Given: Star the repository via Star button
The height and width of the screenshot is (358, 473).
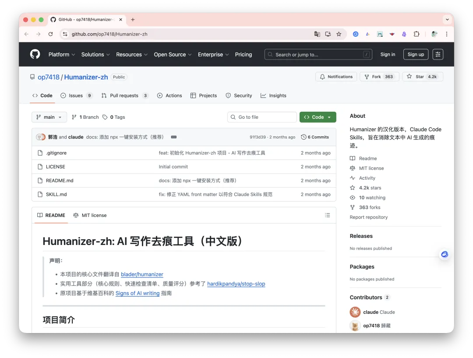Looking at the screenshot, I should click(423, 77).
